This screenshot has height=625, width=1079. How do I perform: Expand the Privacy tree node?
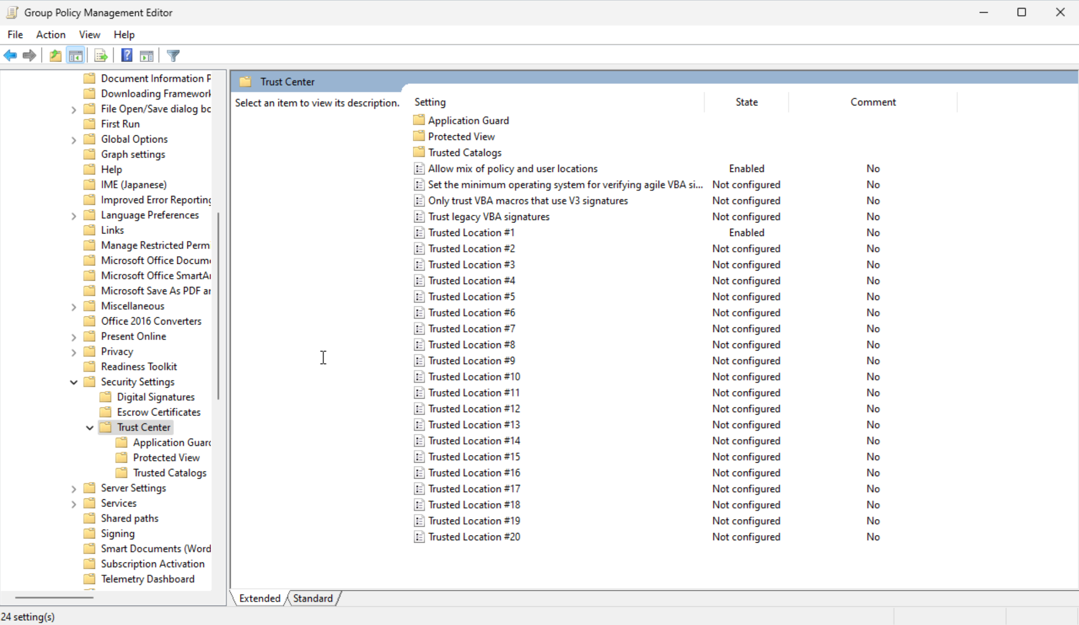(x=74, y=352)
